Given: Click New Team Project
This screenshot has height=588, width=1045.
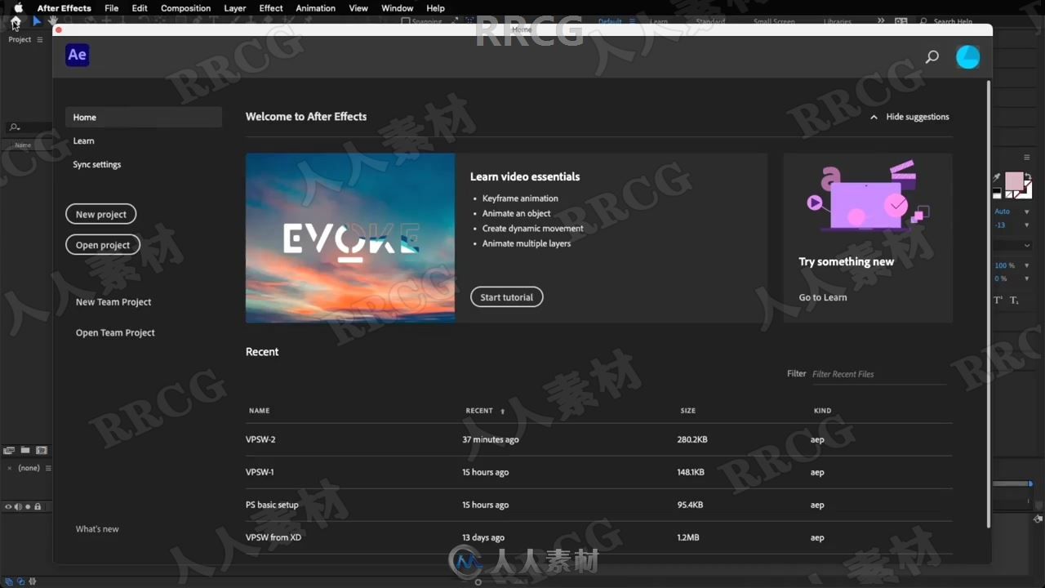Looking at the screenshot, I should pos(113,302).
